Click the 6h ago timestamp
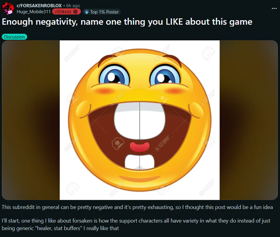The image size is (280, 237). click(73, 6)
